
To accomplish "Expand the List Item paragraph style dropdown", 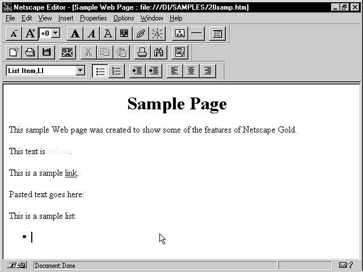I will click(x=80, y=71).
